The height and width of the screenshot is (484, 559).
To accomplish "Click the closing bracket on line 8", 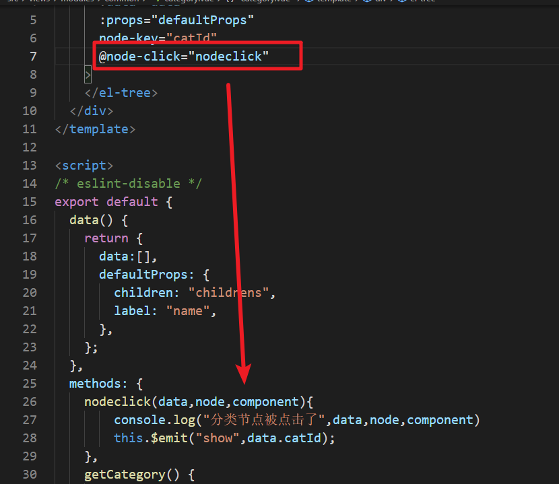I will (88, 75).
